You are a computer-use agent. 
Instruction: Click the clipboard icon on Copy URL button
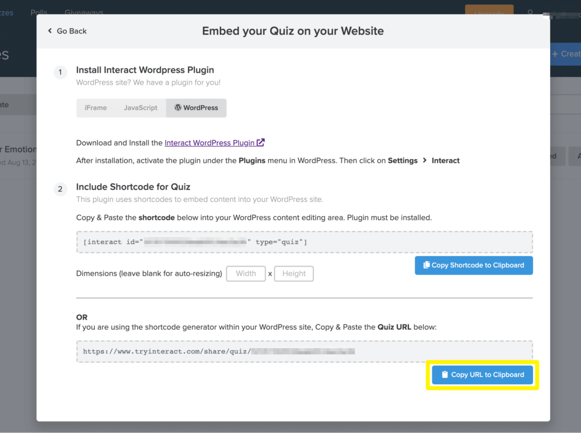444,374
